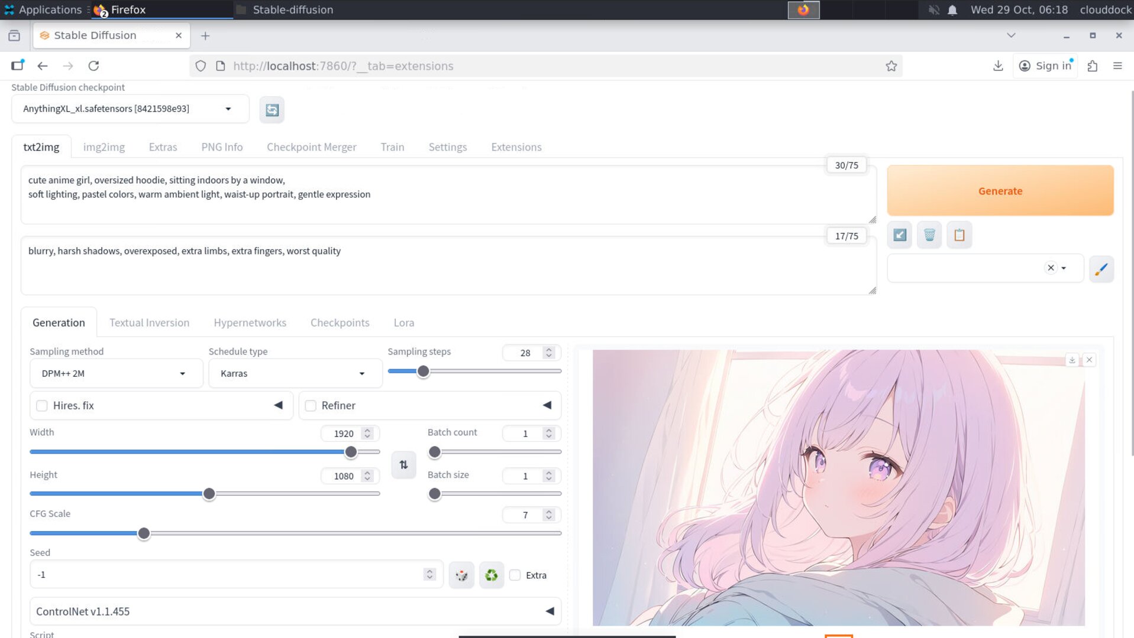1134x638 pixels.
Task: Click into the negative prompt text box
Action: [x=448, y=266]
